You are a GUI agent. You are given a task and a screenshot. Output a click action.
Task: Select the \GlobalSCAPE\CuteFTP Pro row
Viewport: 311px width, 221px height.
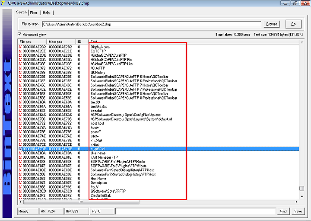click(159, 60)
